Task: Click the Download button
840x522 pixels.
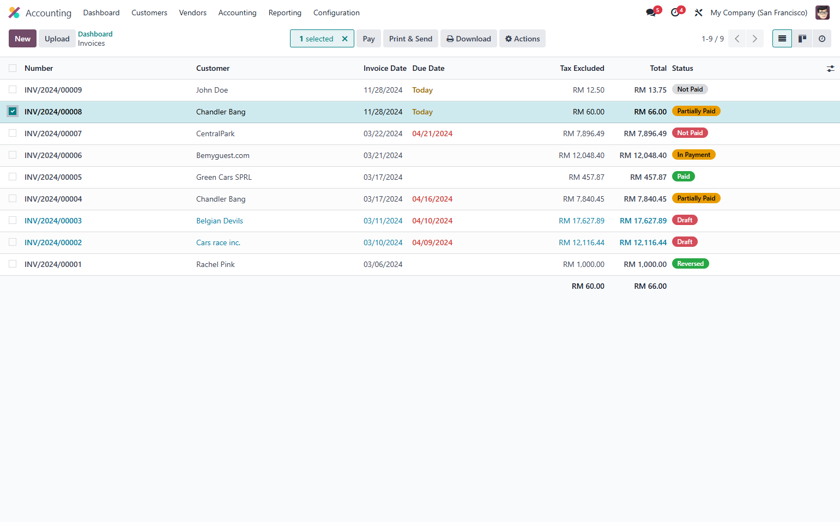Action: (x=469, y=39)
